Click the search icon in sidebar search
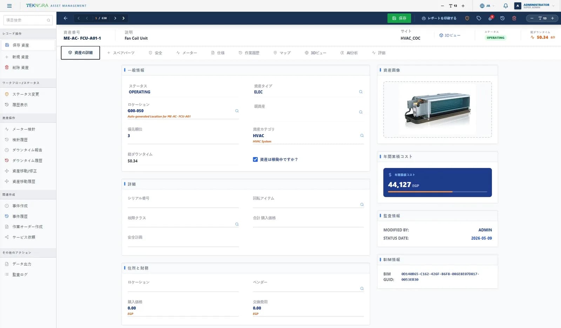 tap(48, 20)
